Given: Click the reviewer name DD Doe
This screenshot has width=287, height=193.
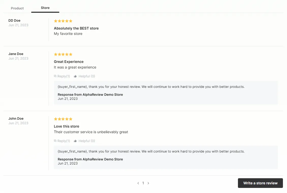Looking at the screenshot, I should pyautogui.click(x=14, y=20).
